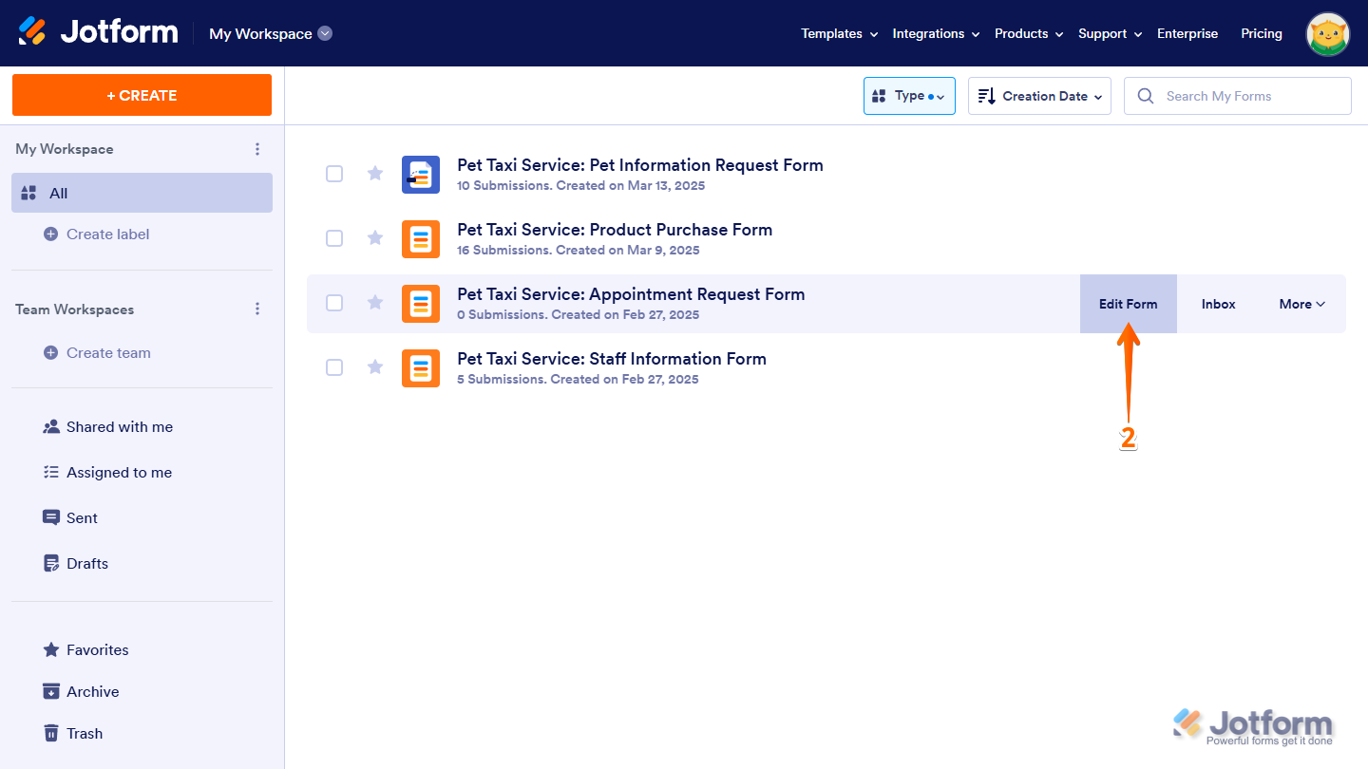Click the Pet Information Request Form icon
Viewport: 1368px width, 769px height.
[x=421, y=175]
